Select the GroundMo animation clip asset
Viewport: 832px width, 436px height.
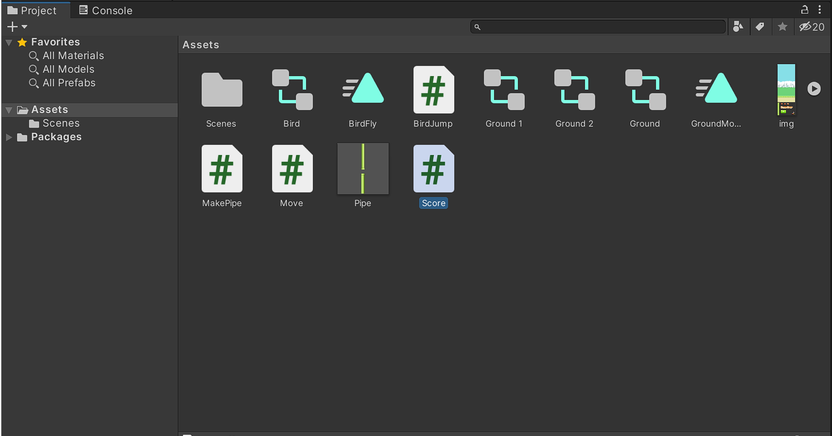716,90
